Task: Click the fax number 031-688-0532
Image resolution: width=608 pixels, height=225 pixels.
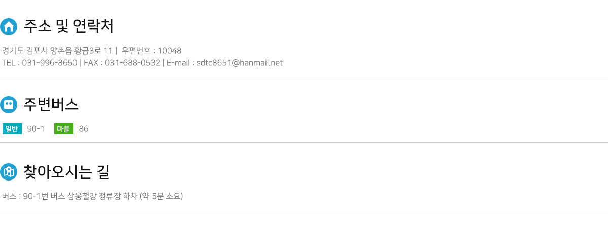Action: coord(132,63)
